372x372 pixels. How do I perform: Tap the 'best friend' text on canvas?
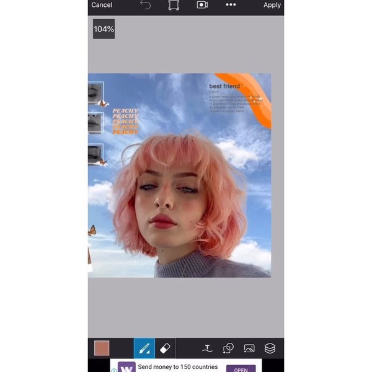[224, 86]
